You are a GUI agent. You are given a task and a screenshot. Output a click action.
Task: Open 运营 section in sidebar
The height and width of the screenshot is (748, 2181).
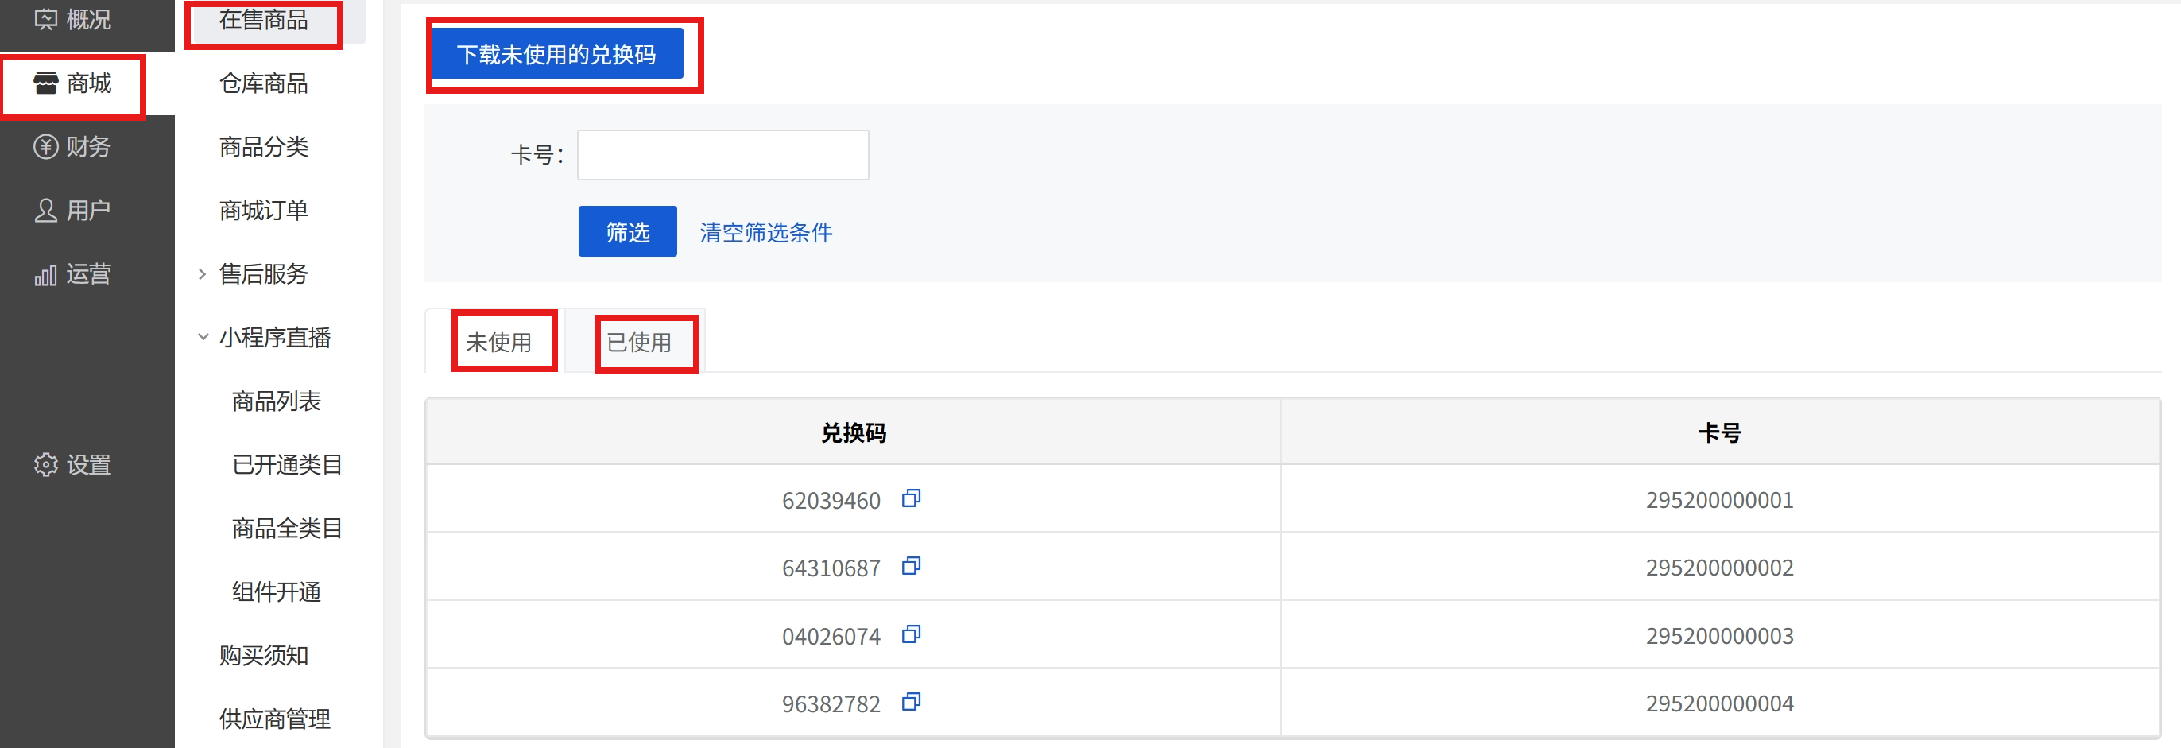tap(73, 274)
